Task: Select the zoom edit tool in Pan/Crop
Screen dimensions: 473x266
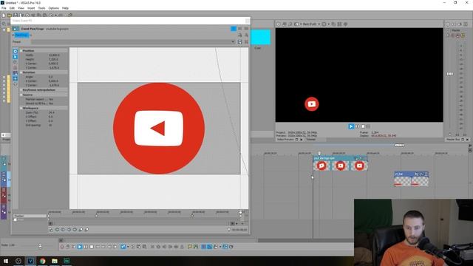Action: tap(15, 62)
